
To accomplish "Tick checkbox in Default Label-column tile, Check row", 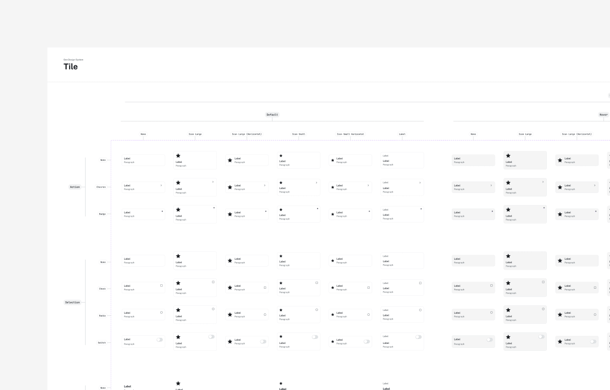I will (x=420, y=283).
